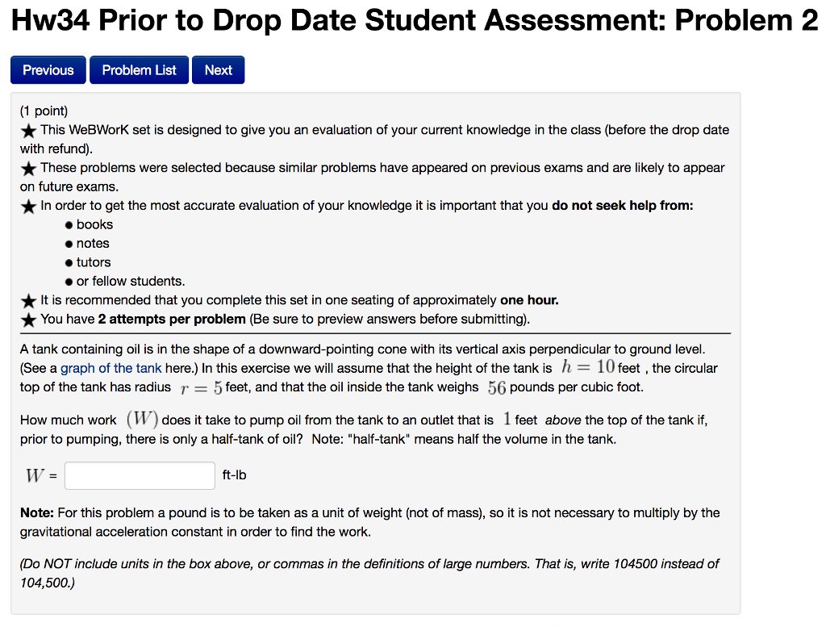Click the star beside 'It is recommended'
Screen dimensions: 826x627
pyautogui.click(x=28, y=301)
